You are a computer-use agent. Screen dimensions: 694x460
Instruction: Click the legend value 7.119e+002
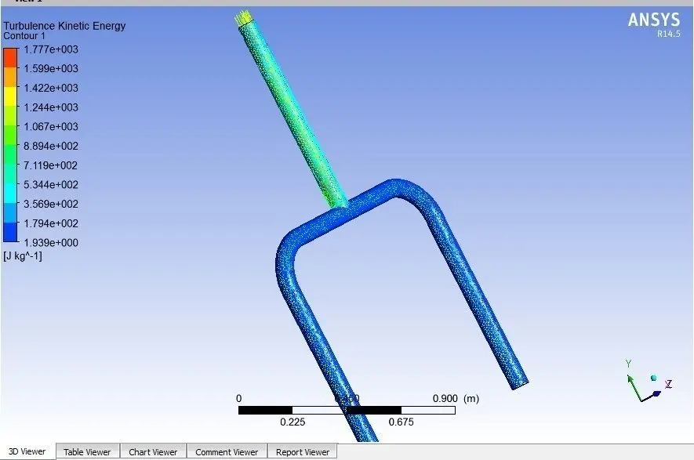pos(51,165)
